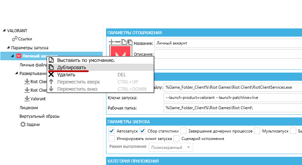Viewport: 302px width, 165px height.
Task: Toggle the Сбор статистики checkbox
Action: tap(142, 131)
